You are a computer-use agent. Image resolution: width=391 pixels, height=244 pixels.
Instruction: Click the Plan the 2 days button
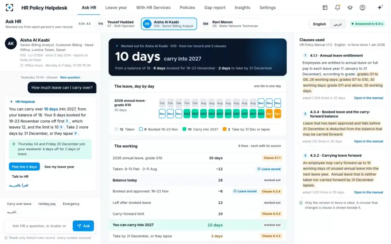[x=24, y=167]
